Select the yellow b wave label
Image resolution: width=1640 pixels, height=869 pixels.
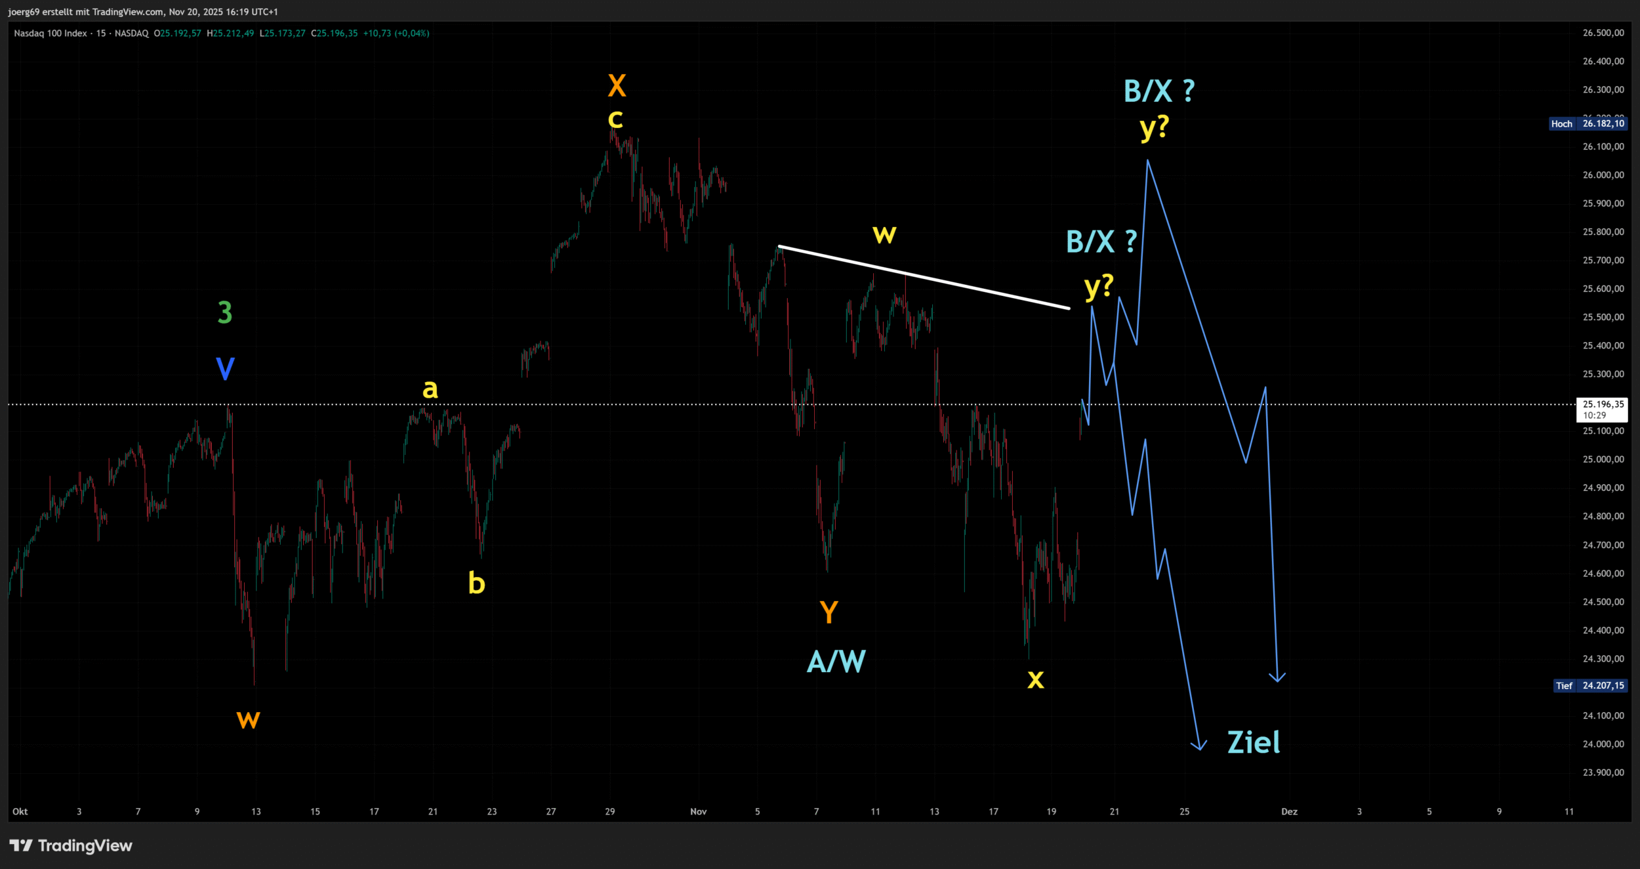tap(476, 583)
